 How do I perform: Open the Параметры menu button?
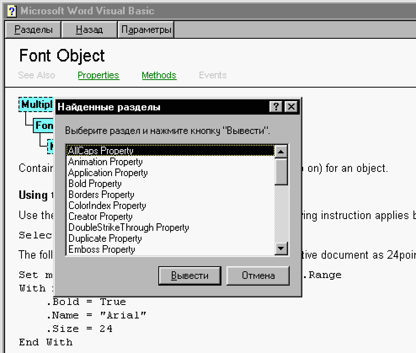(x=146, y=29)
